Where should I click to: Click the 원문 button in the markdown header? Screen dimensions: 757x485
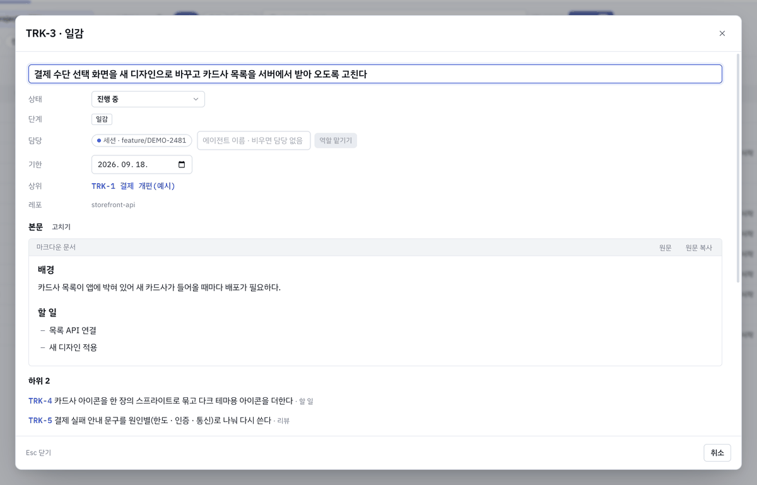[x=666, y=248]
